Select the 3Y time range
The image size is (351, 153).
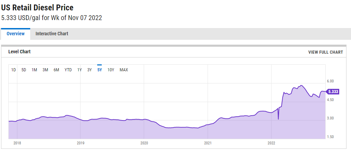coord(90,70)
